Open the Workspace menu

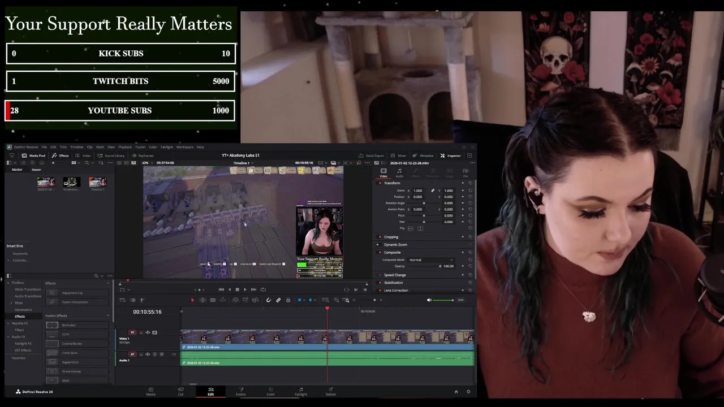(184, 147)
